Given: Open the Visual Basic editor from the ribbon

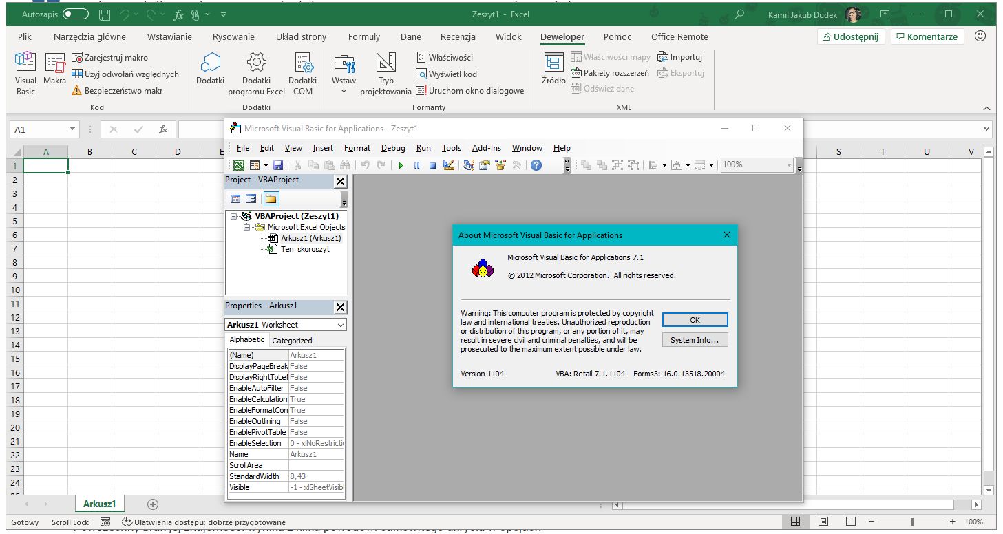Looking at the screenshot, I should (x=25, y=72).
